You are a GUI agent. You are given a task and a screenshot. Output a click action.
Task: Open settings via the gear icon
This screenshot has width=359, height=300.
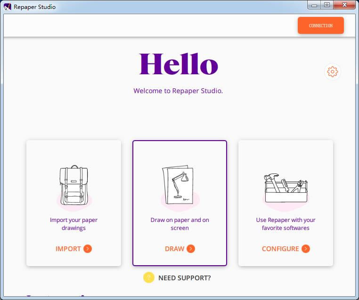[333, 72]
